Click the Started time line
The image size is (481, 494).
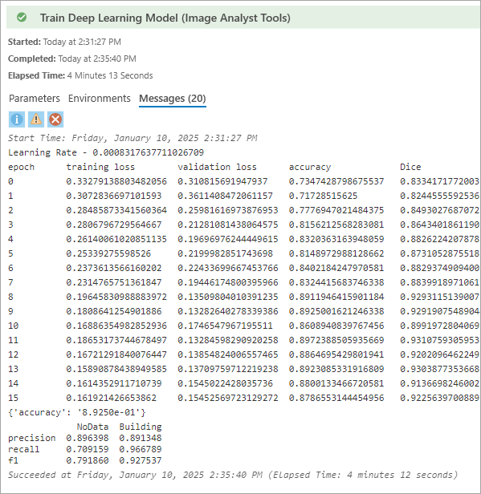pyautogui.click(x=64, y=42)
